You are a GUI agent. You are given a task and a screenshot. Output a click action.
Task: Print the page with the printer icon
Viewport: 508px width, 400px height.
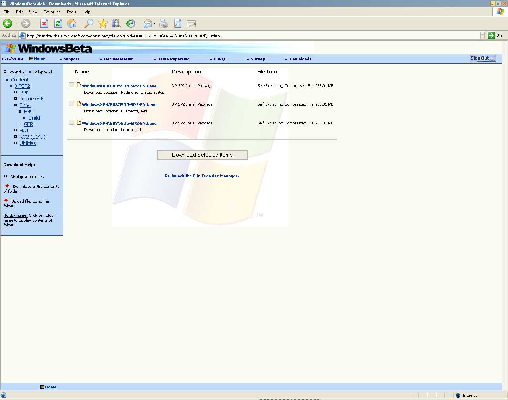coord(164,24)
